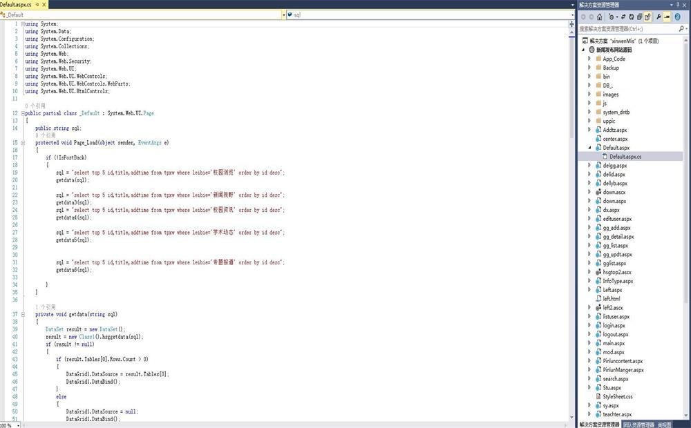
Task: Collapse the _Default class outlining region
Action: pyautogui.click(x=22, y=113)
